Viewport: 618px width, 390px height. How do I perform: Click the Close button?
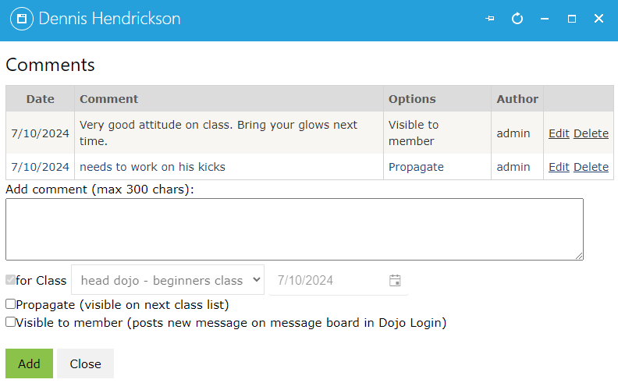coord(86,363)
